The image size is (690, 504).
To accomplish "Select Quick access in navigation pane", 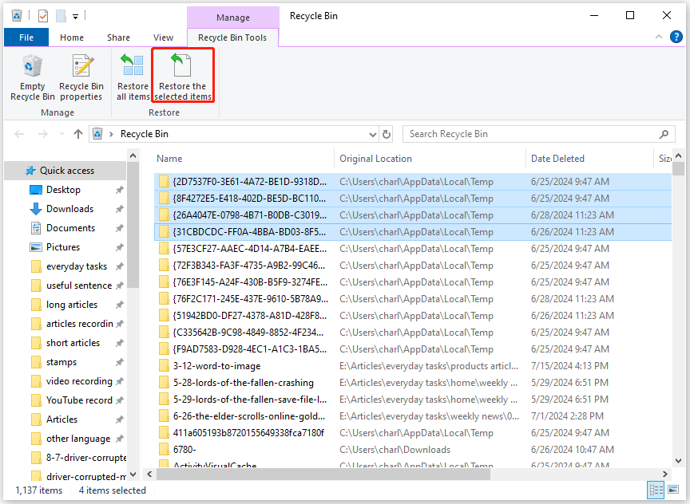I will coord(66,171).
